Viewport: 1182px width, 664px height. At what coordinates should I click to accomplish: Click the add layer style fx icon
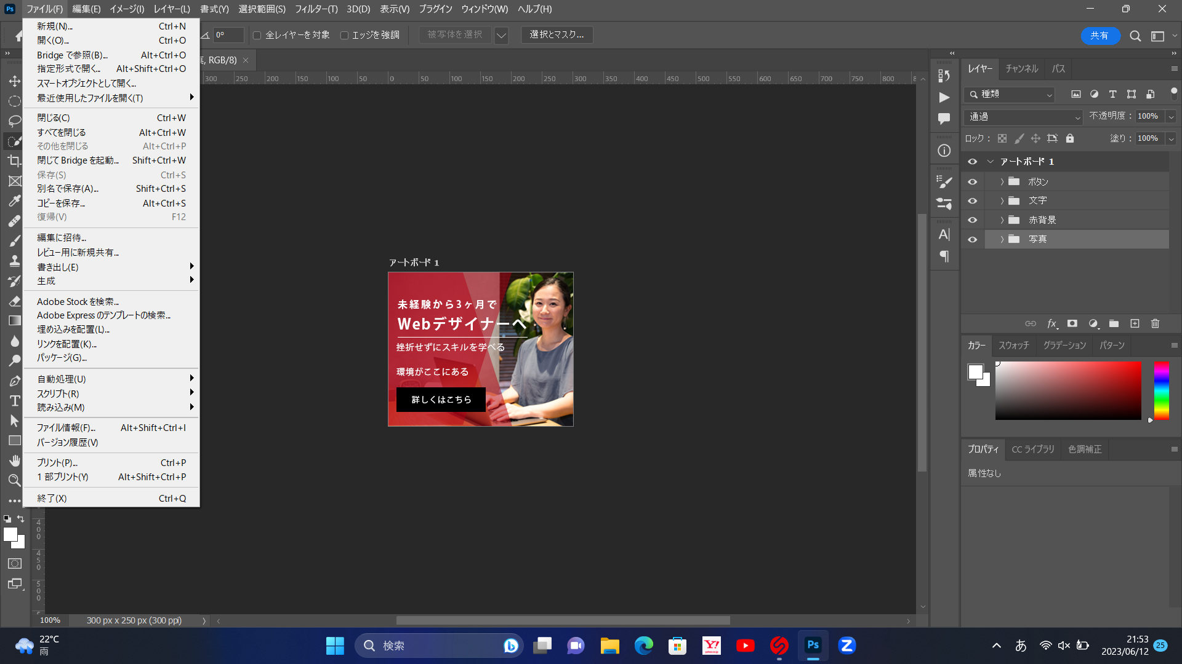coord(1052,323)
